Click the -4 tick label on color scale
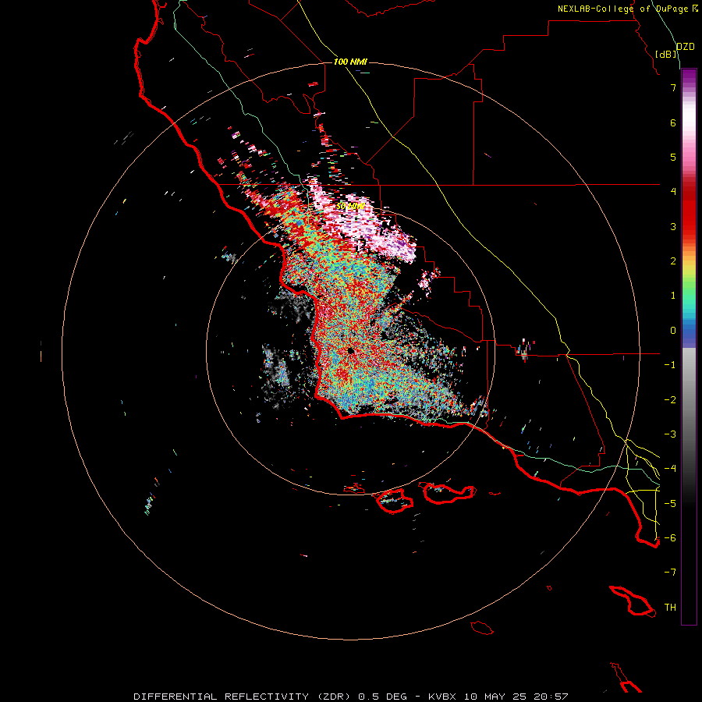The image size is (702, 702). click(x=670, y=469)
